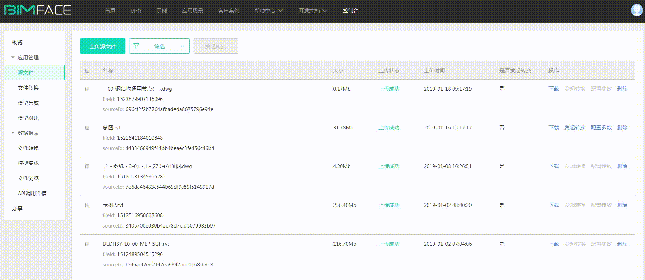645x280 pixels.
Task: Click the 上传源文件 button
Action: click(103, 46)
